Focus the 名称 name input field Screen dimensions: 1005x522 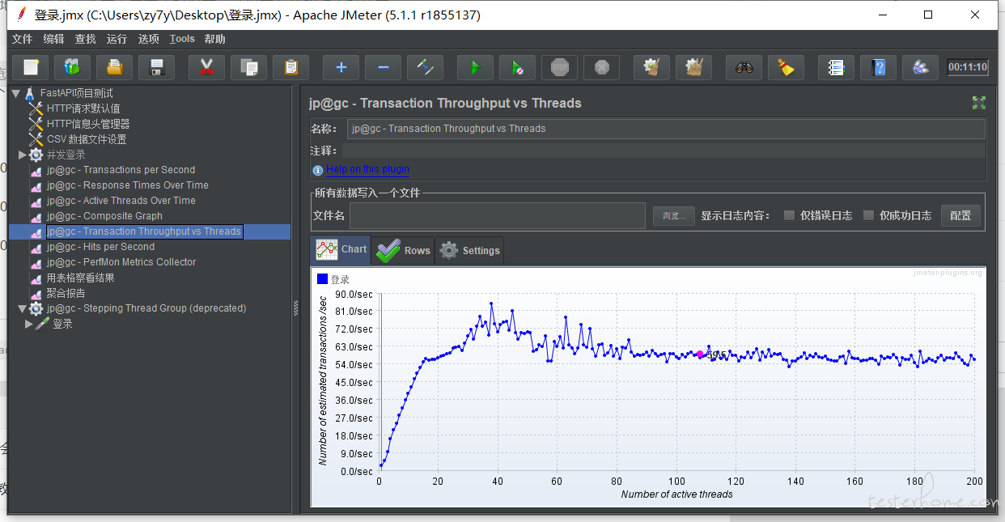point(667,129)
